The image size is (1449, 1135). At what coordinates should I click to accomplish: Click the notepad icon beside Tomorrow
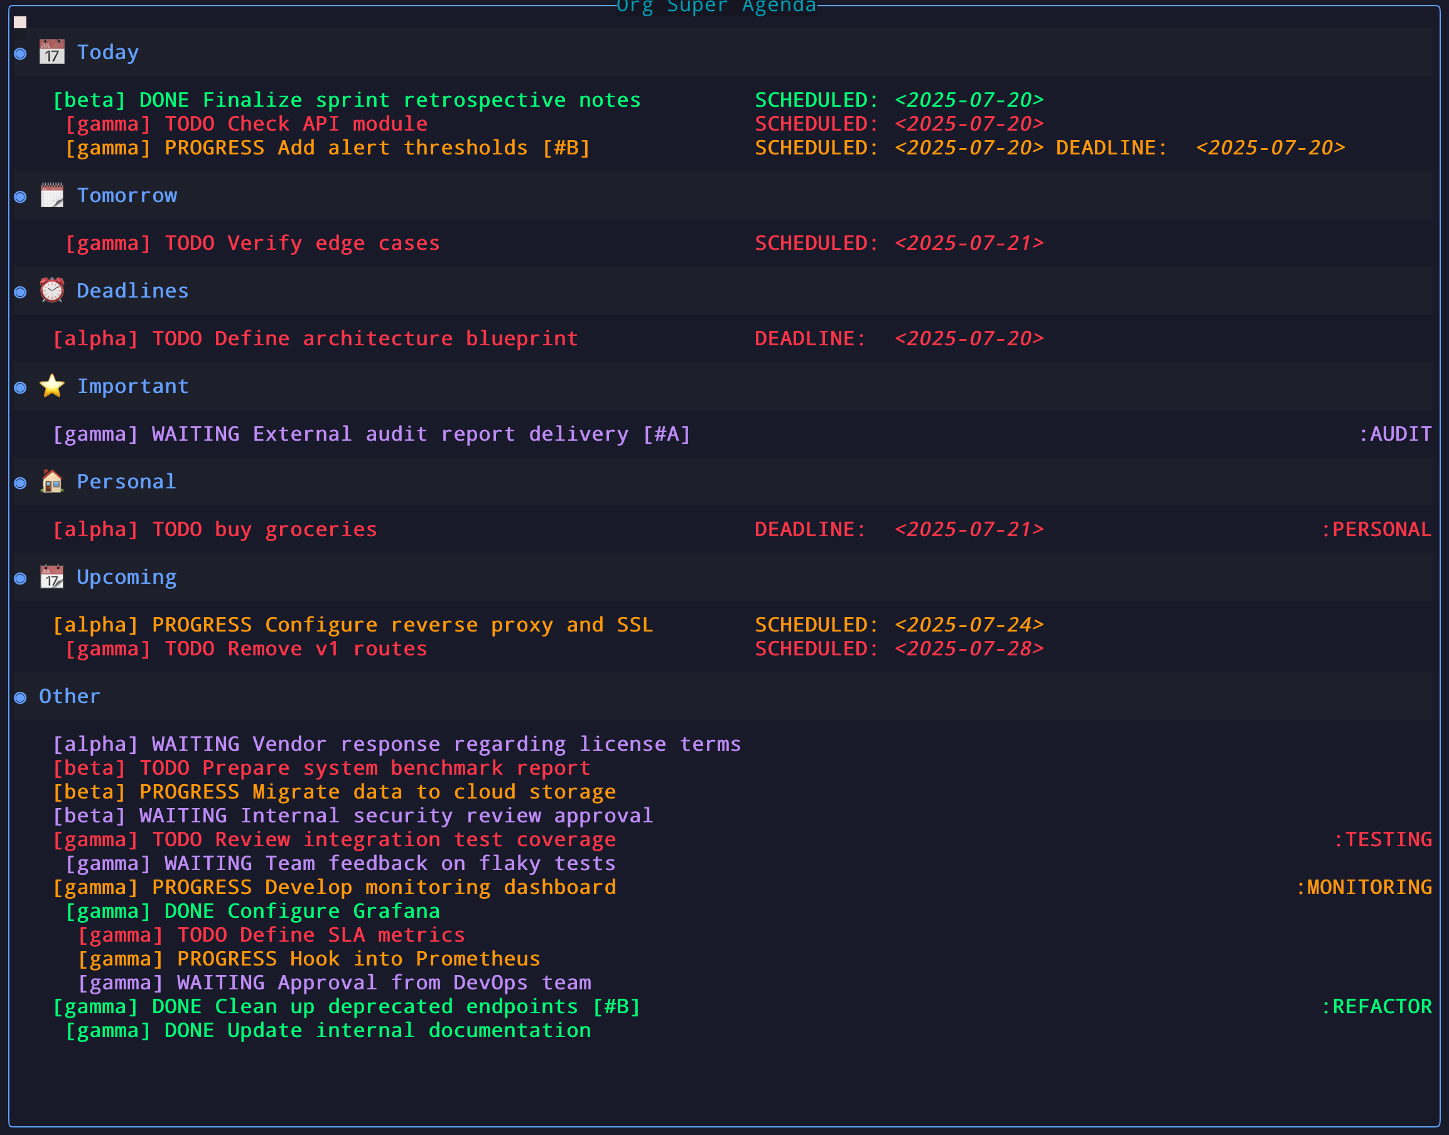pyautogui.click(x=51, y=195)
